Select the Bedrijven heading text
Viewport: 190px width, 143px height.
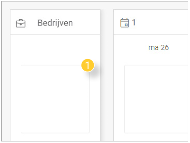click(55, 23)
